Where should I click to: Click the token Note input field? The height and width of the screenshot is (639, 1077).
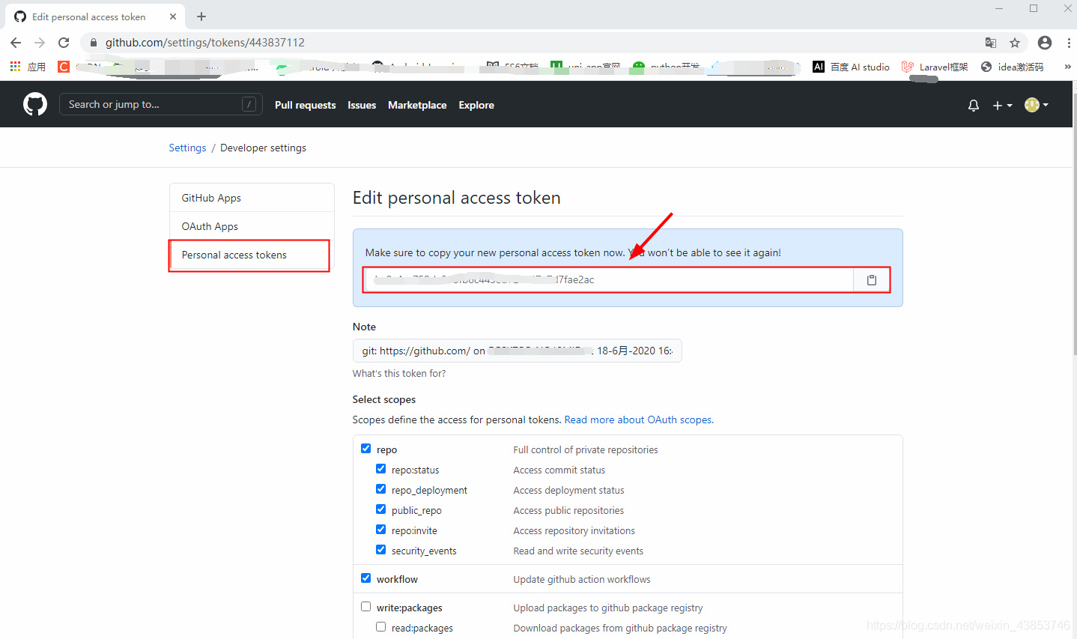(517, 351)
